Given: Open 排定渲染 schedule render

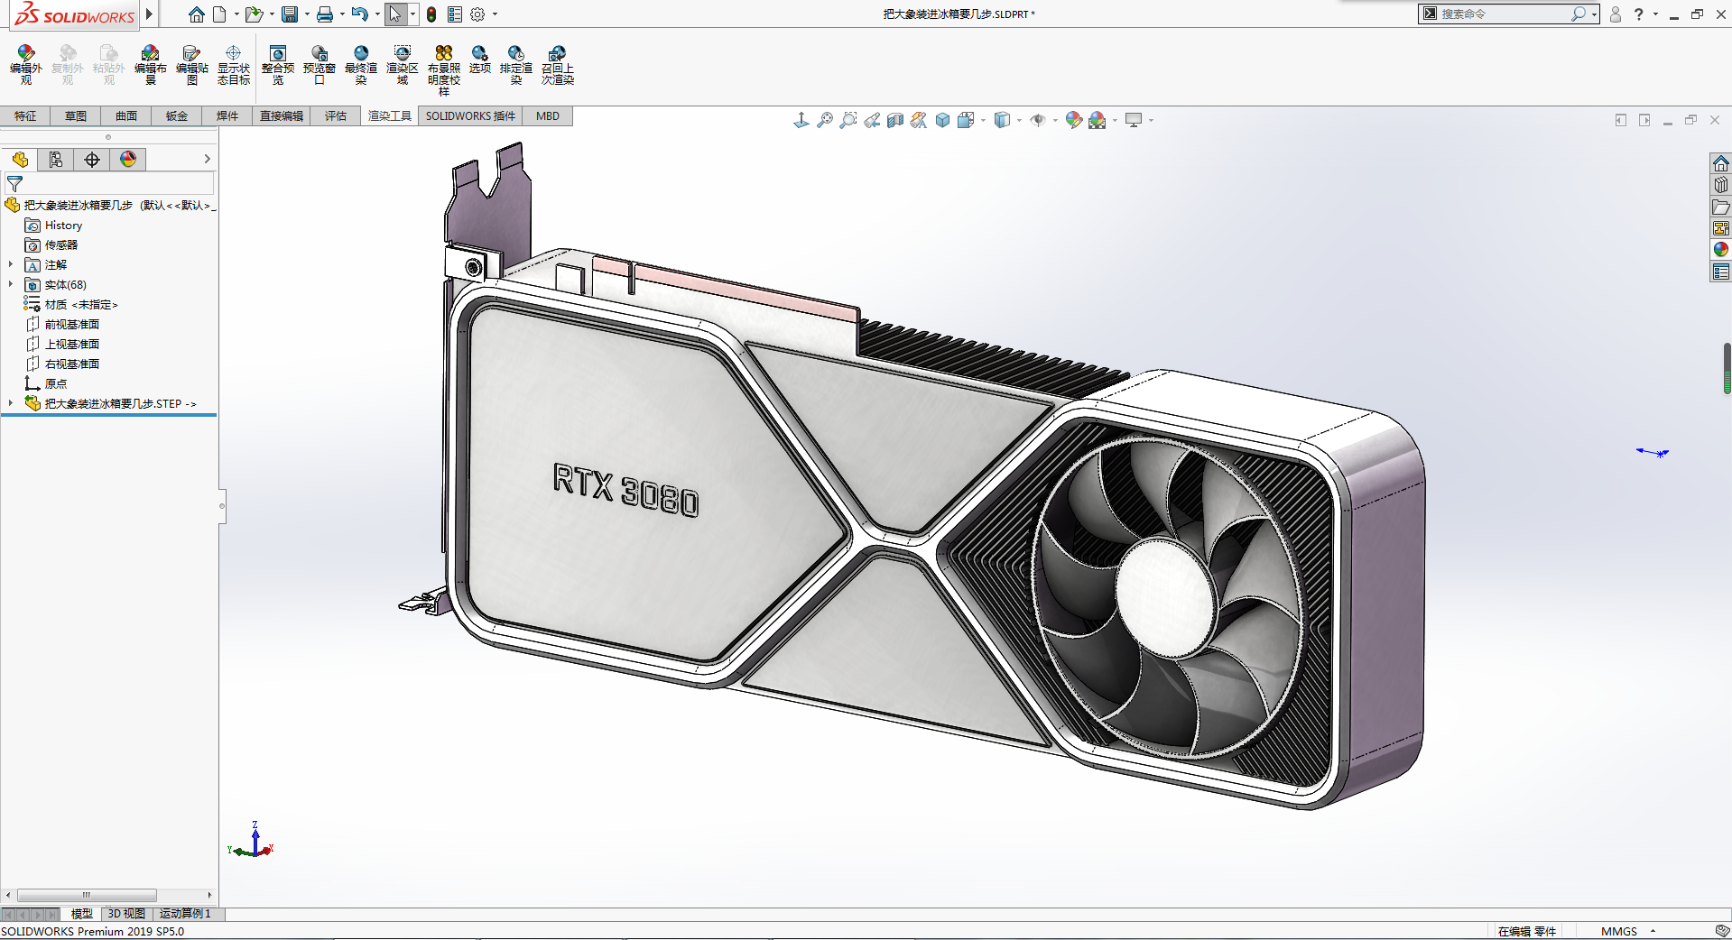Looking at the screenshot, I should point(516,65).
